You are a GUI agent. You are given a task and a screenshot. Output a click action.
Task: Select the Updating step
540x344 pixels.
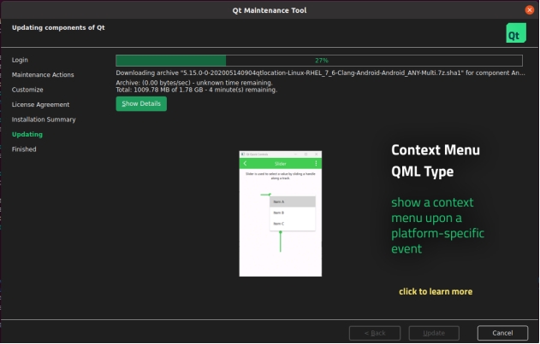[x=27, y=134]
